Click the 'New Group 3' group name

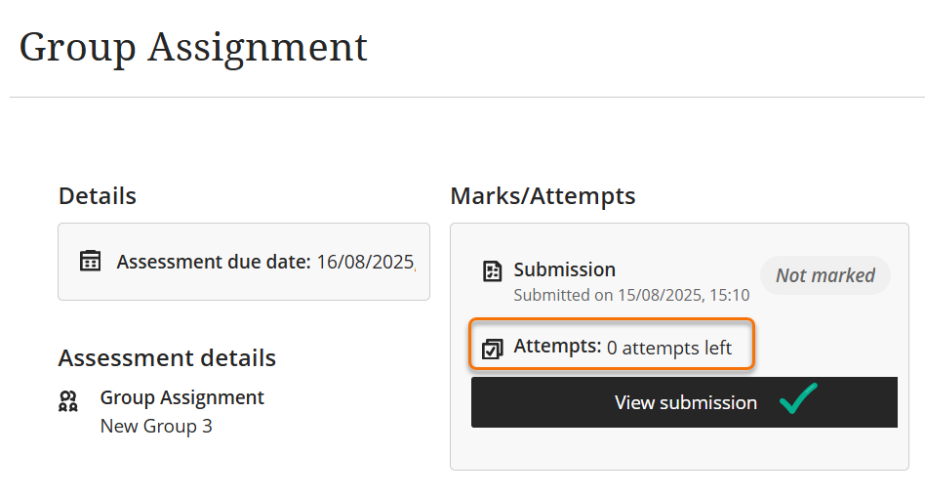[x=156, y=426]
